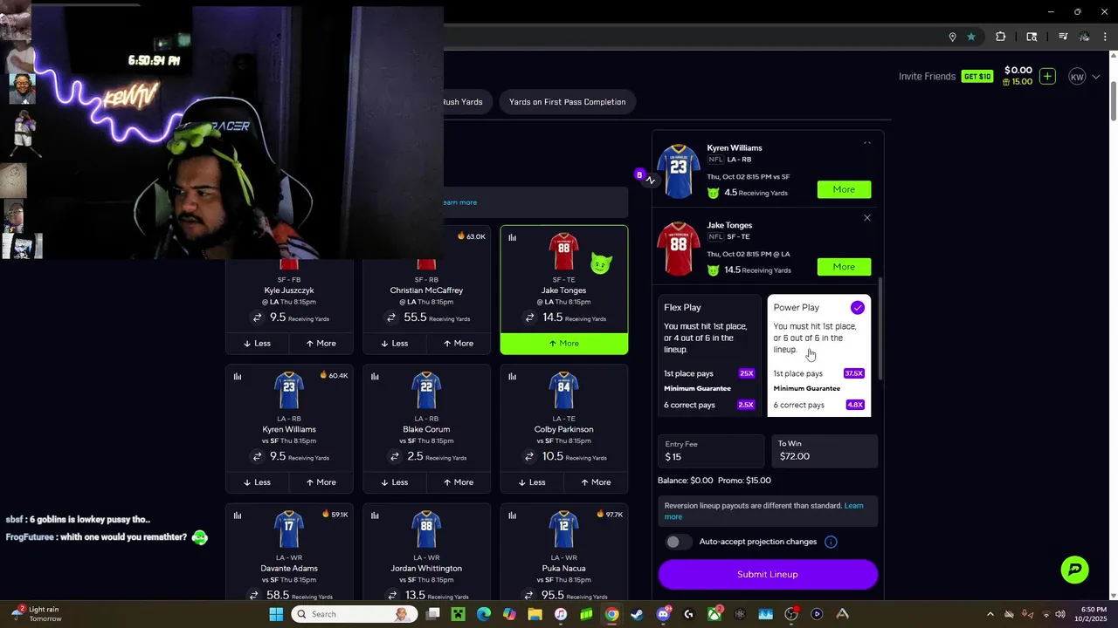Open stats chart icon on Colby Parkinson card

click(x=513, y=376)
